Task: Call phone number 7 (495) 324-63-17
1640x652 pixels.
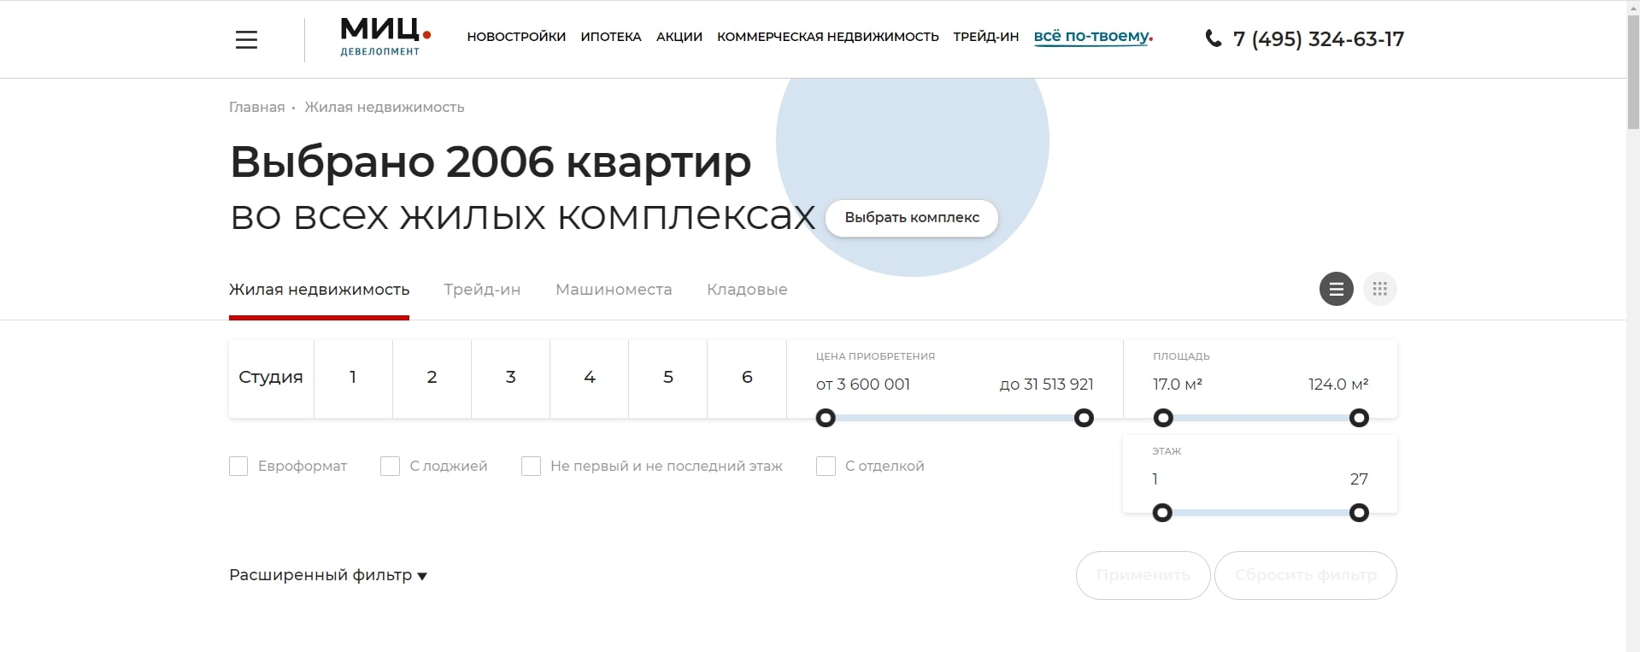Action: pyautogui.click(x=1319, y=39)
